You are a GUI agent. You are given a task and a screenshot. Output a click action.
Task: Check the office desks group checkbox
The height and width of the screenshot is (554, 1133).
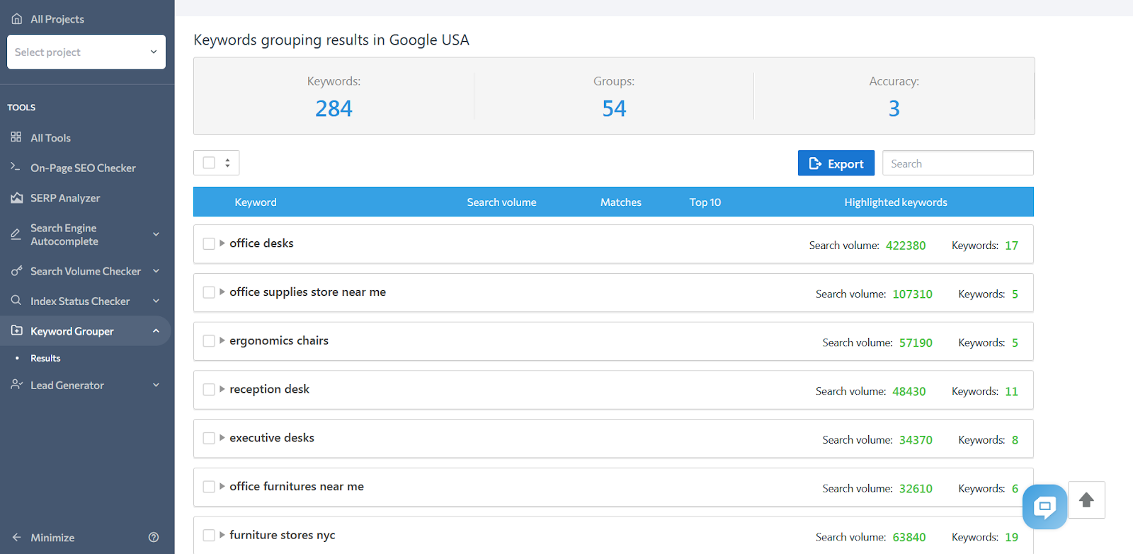pyautogui.click(x=209, y=243)
